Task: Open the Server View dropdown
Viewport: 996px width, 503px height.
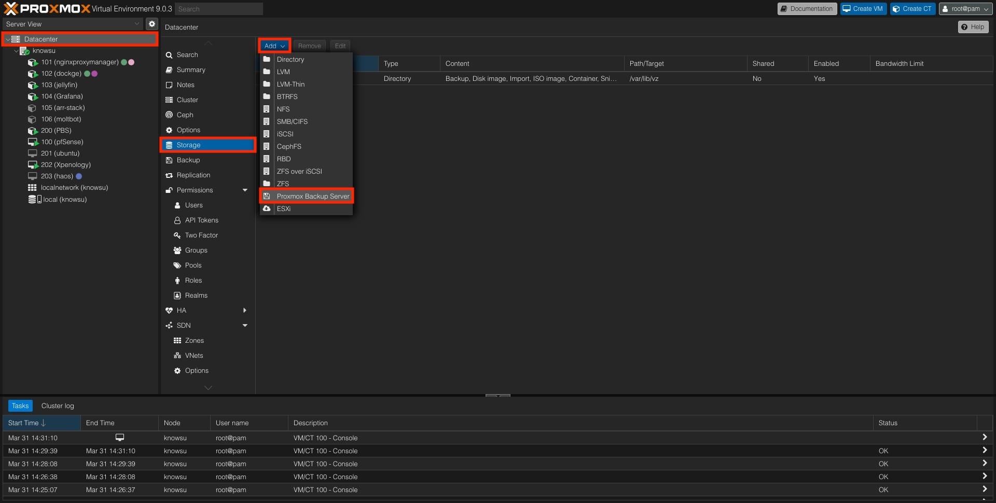Action: coord(73,24)
